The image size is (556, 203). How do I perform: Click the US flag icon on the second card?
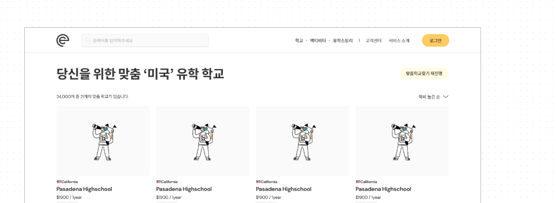[158, 182]
